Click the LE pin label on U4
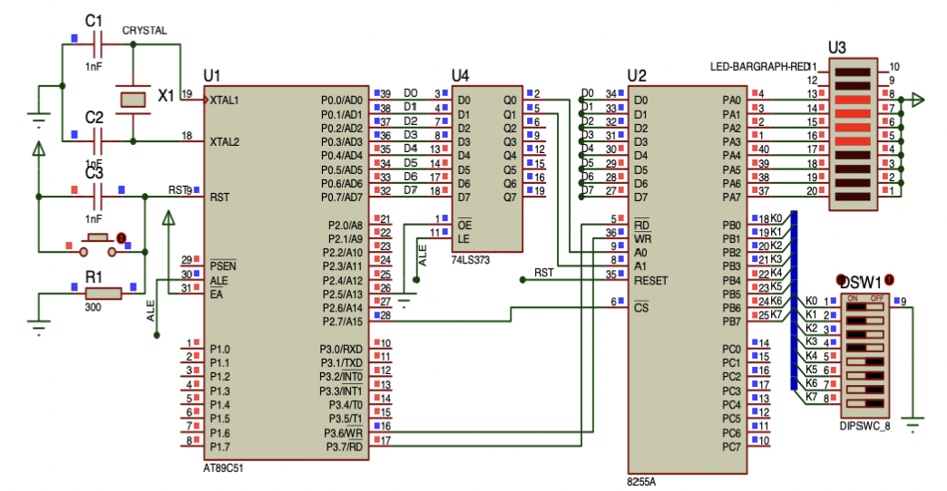This screenshot has height=491, width=947. click(x=464, y=239)
